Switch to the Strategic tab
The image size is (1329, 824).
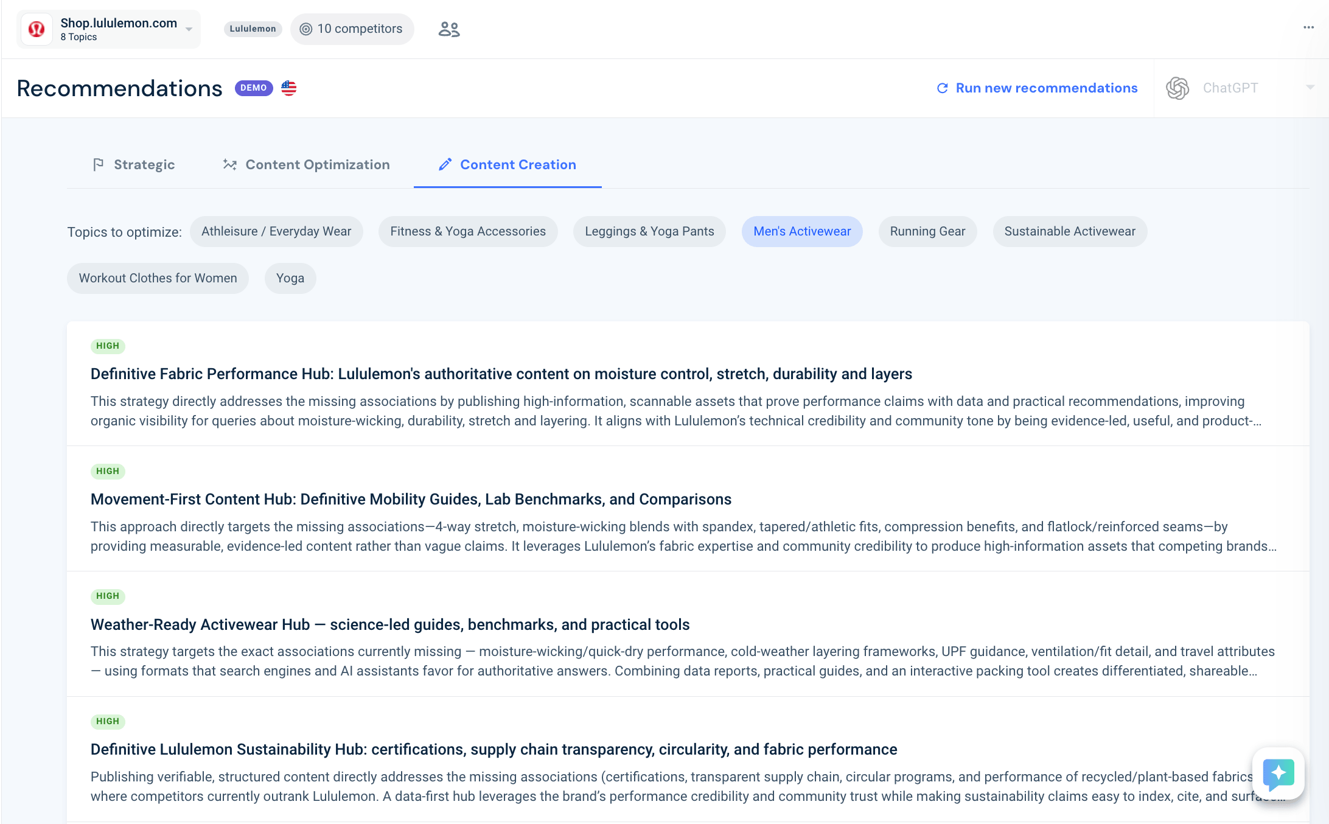click(134, 165)
